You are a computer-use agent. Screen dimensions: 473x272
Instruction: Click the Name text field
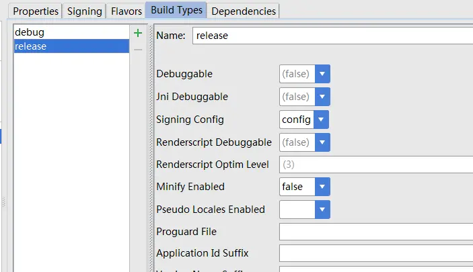[x=332, y=36]
